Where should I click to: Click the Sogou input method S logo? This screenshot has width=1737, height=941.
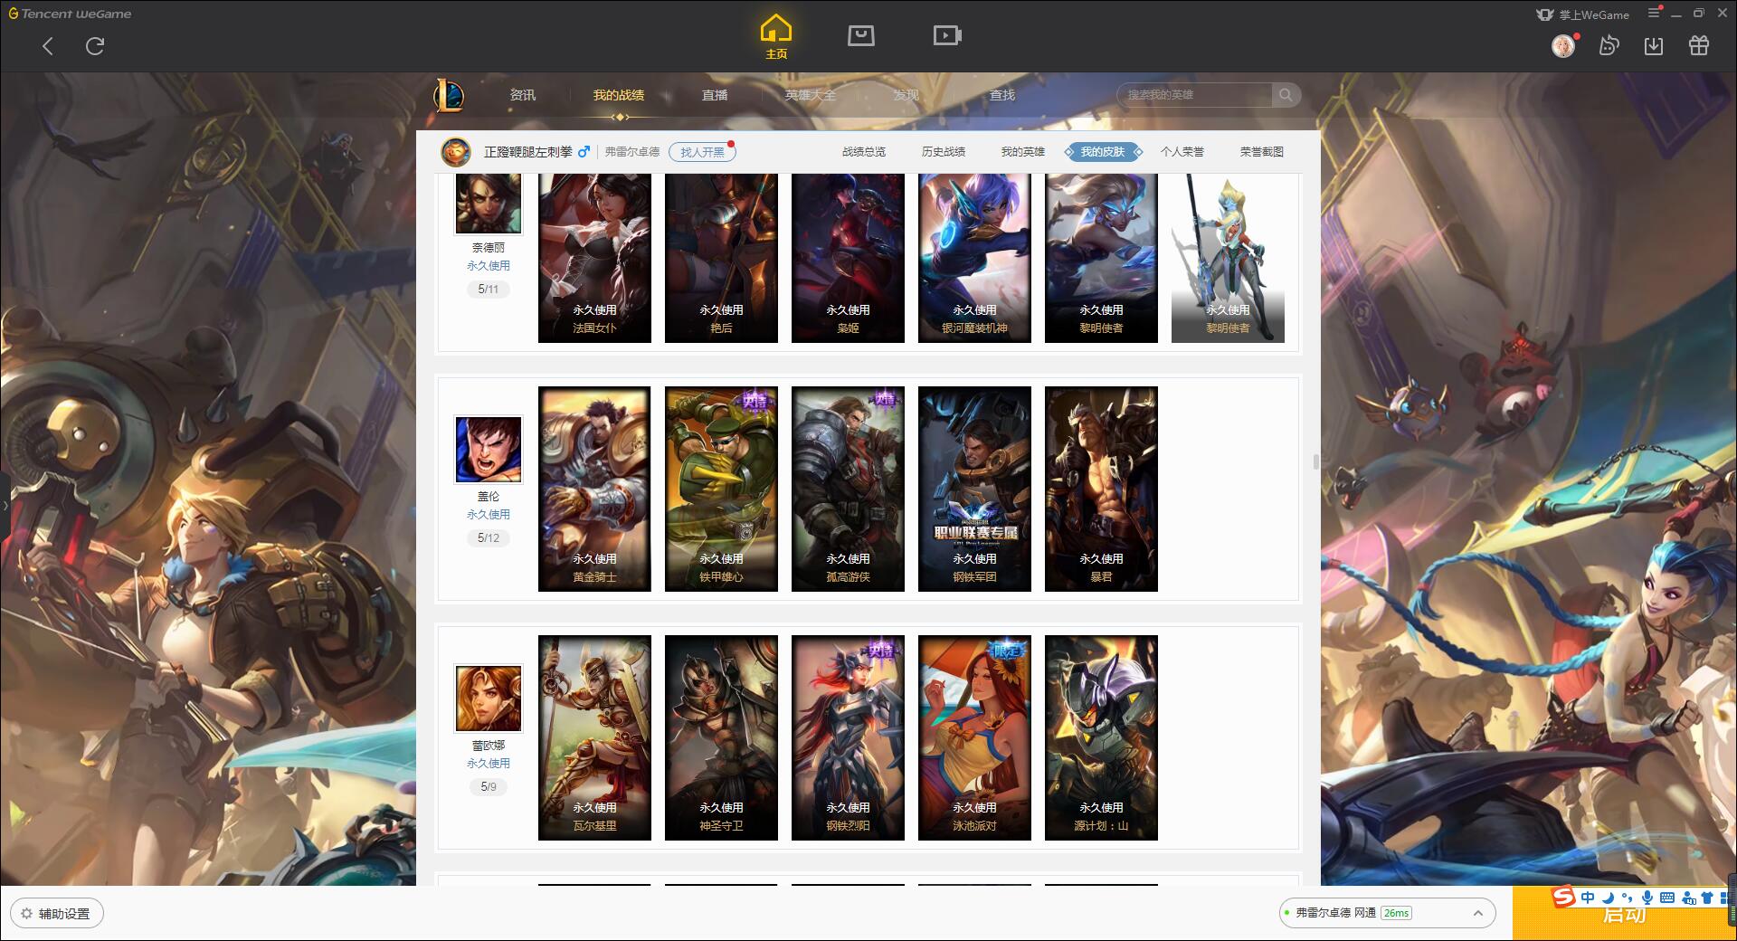tap(1563, 898)
